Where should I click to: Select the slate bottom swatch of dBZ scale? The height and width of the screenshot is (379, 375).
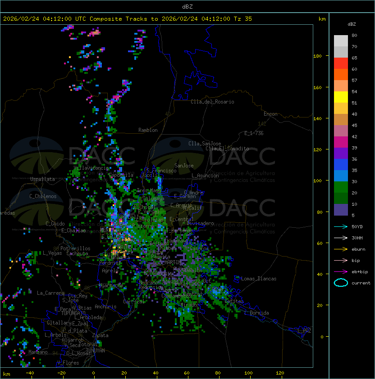click(x=341, y=210)
